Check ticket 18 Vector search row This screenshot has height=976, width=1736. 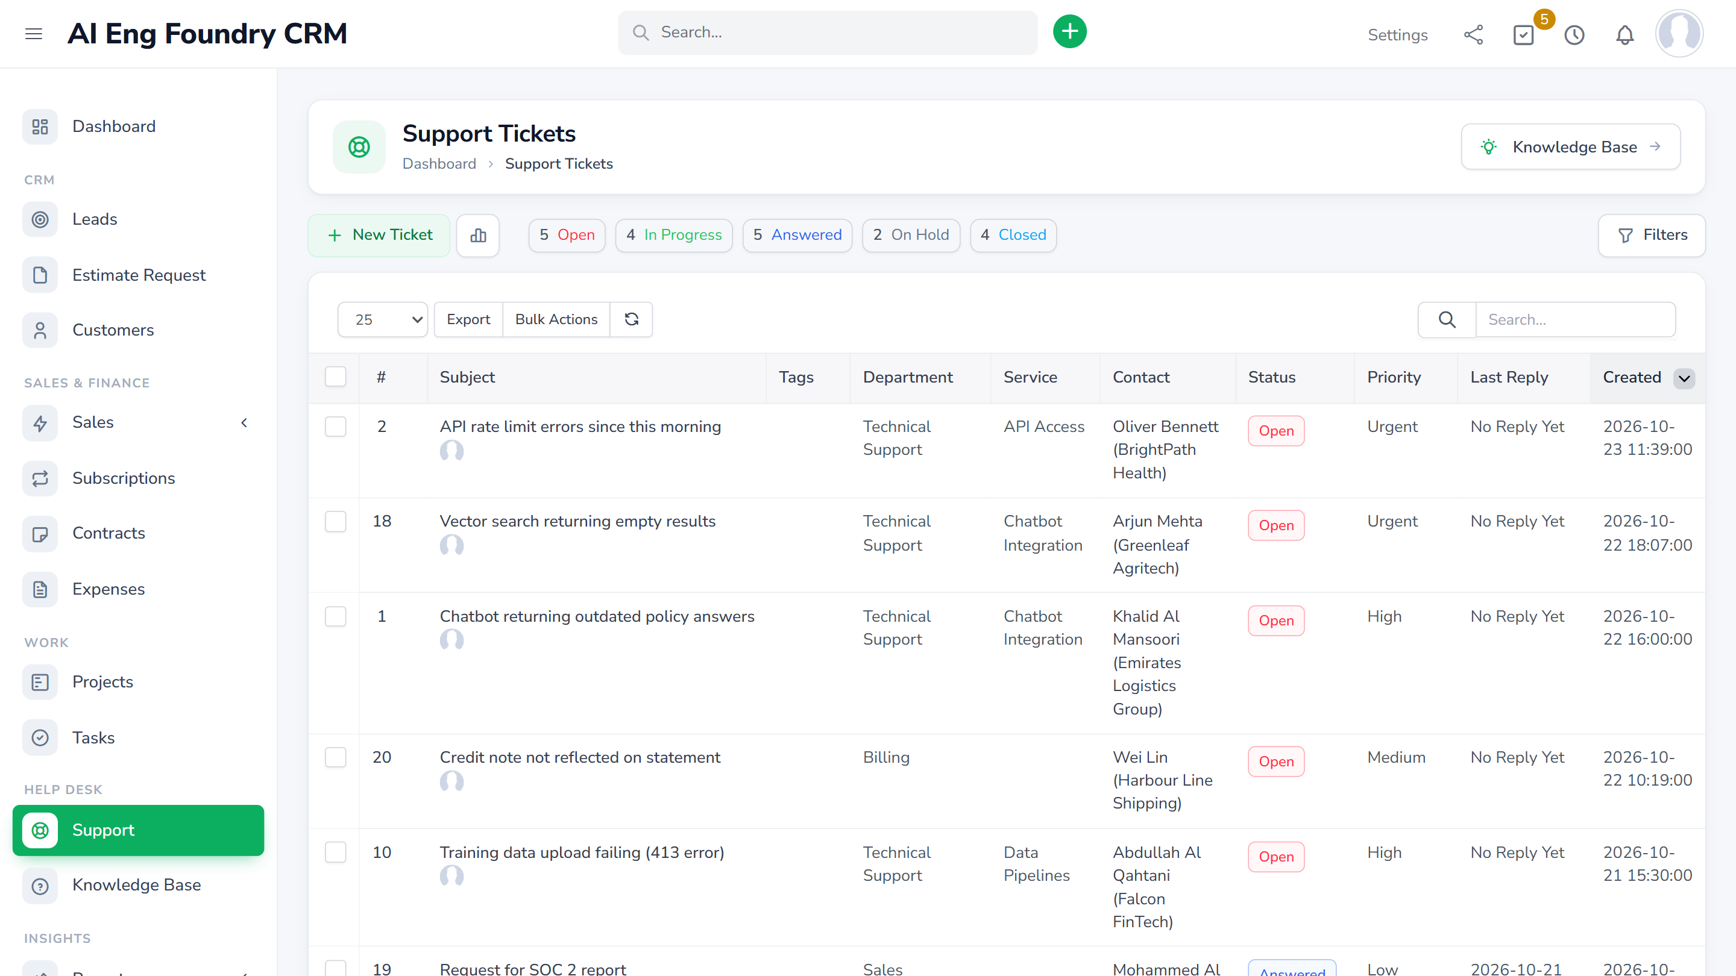[x=336, y=521]
